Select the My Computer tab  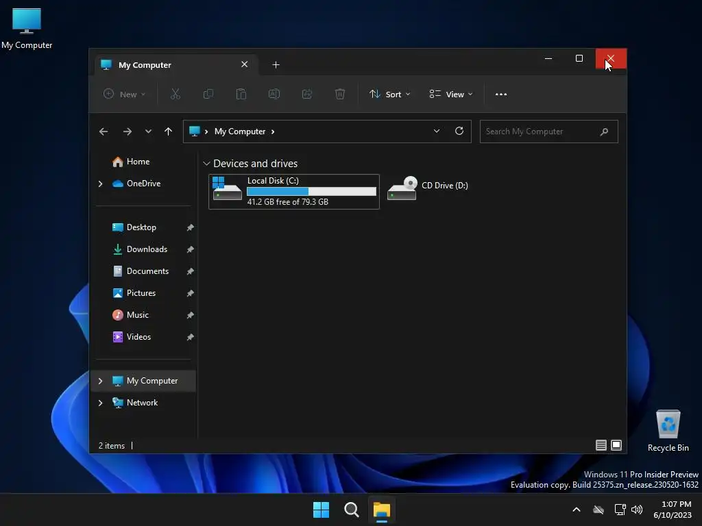[177, 65]
